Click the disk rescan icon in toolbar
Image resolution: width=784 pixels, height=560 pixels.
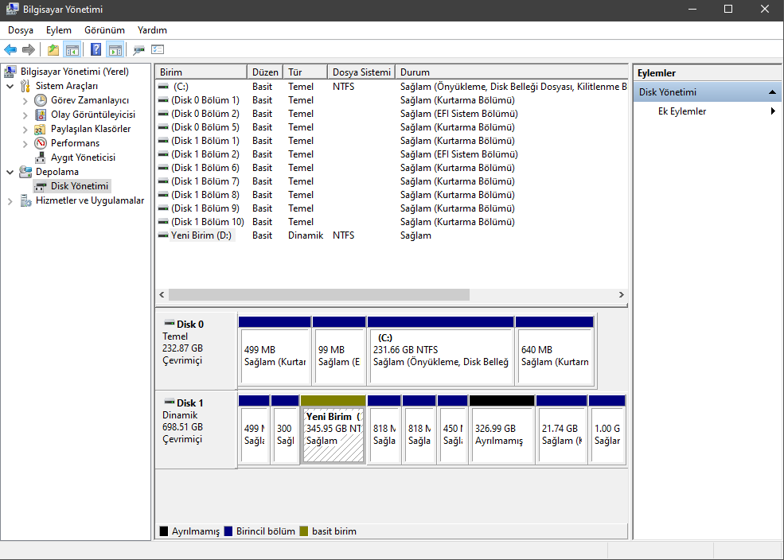tap(139, 50)
